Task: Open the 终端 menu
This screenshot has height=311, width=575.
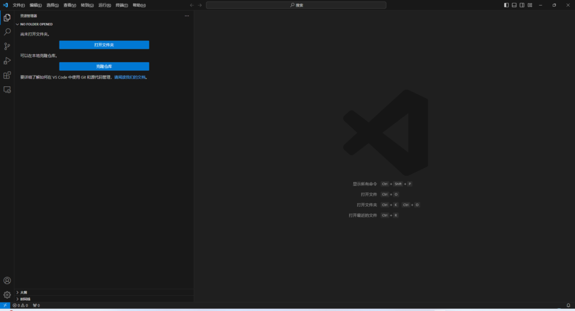Action: [x=121, y=5]
